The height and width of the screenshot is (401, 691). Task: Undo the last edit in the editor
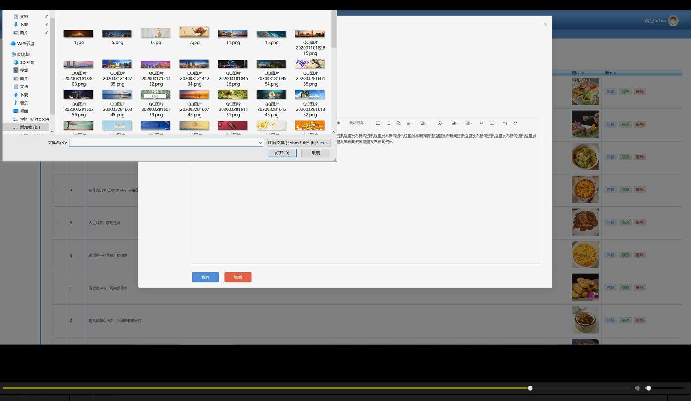click(505, 123)
